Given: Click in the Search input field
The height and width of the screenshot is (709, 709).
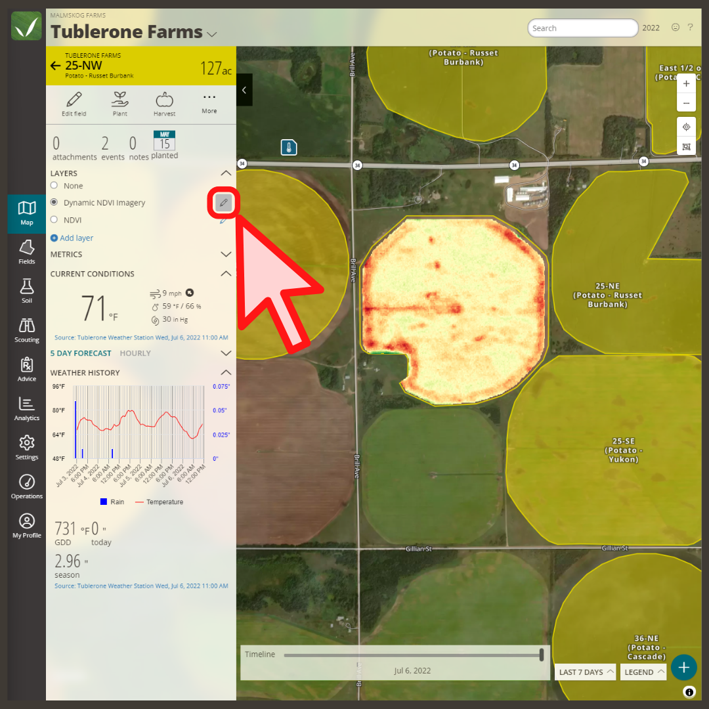Looking at the screenshot, I should [582, 28].
